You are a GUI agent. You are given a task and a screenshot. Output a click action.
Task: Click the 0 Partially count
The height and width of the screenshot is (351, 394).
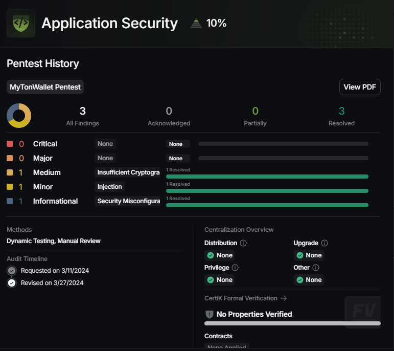pos(256,111)
